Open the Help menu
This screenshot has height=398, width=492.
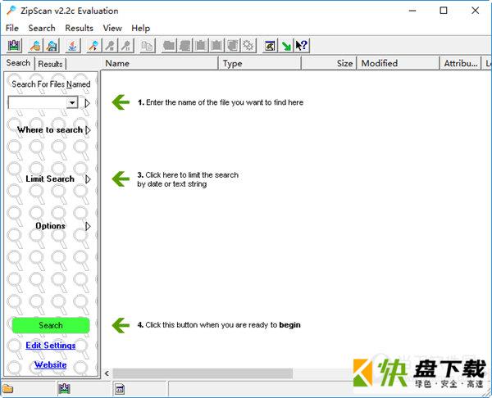[x=140, y=28]
